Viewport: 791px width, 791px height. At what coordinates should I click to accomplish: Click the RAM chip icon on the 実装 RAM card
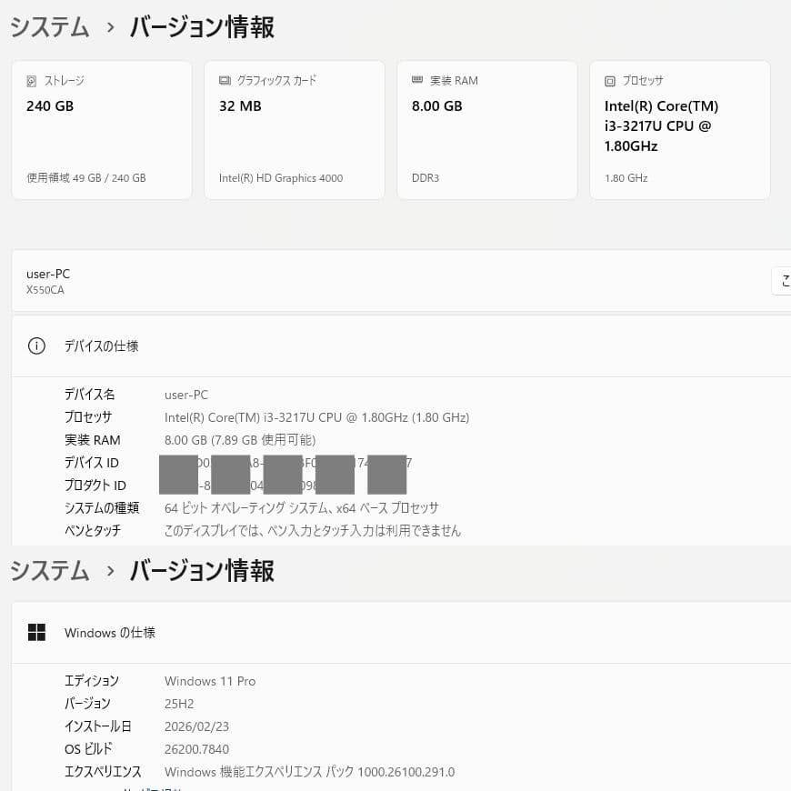417,80
